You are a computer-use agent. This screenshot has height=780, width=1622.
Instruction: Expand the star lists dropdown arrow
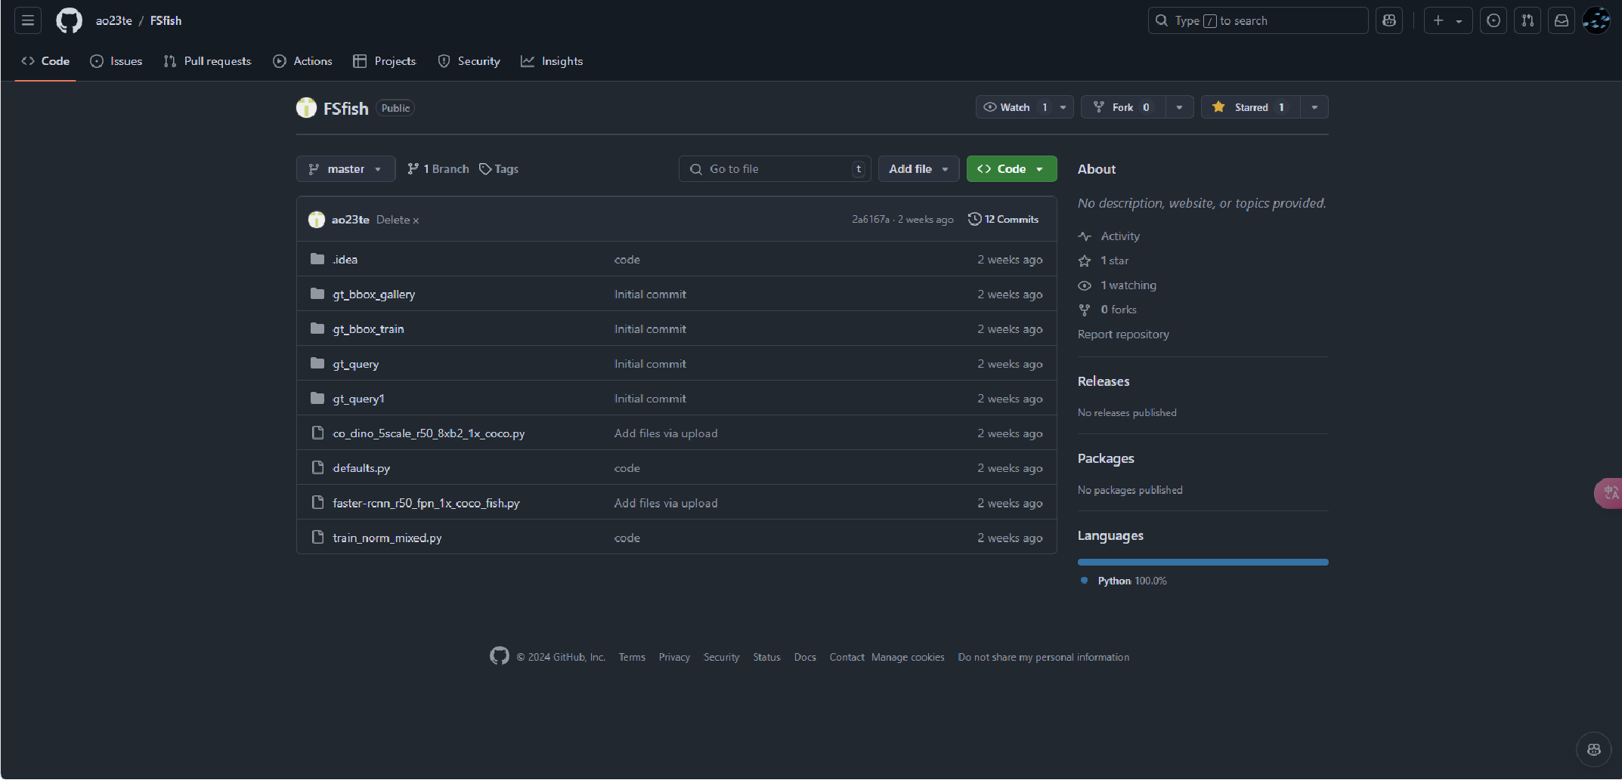[x=1314, y=107]
